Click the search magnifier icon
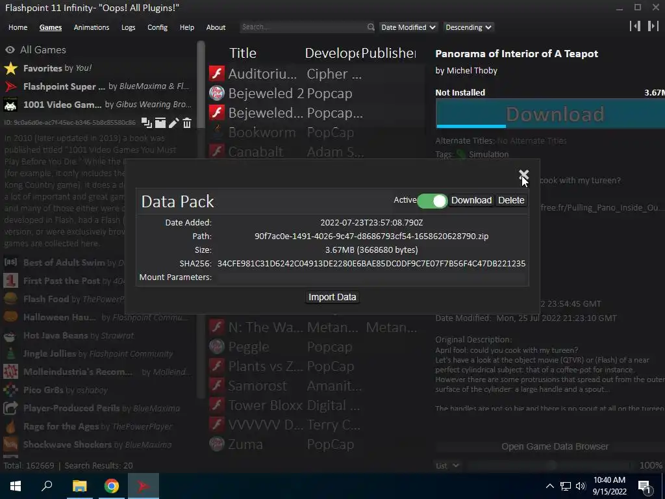Screen dimensions: 665x499 [x=371, y=27]
